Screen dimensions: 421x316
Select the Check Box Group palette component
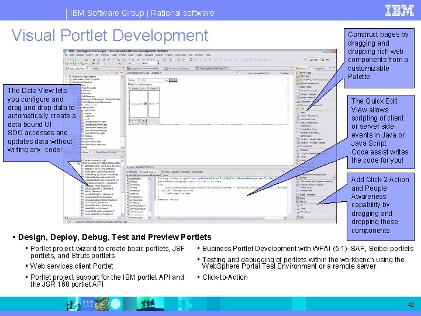[307, 129]
